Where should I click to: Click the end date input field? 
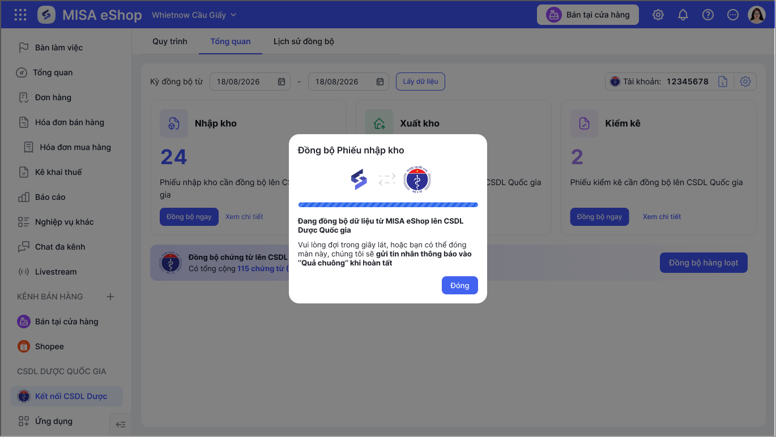click(x=348, y=82)
